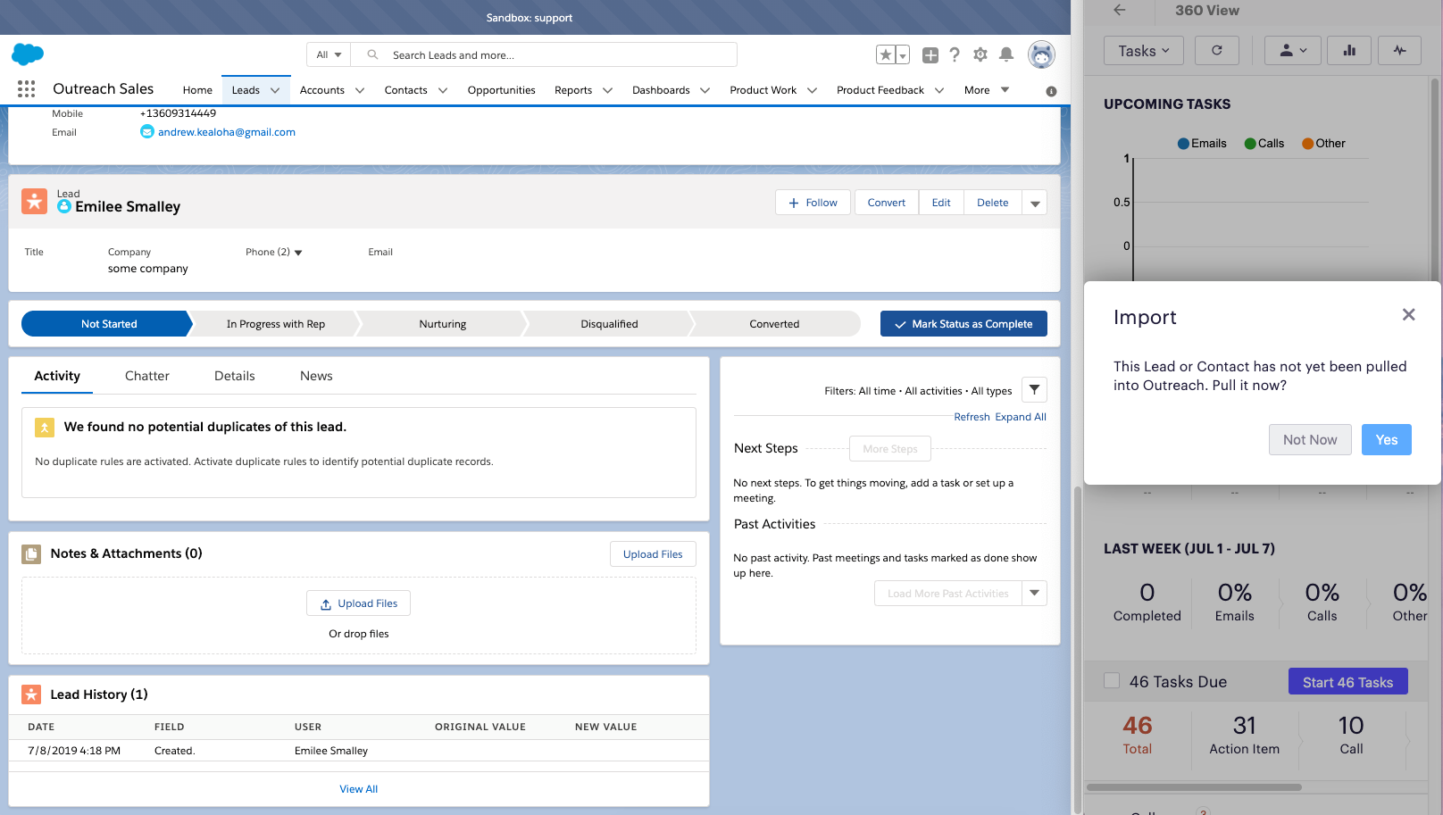
Task: Open the andrew.kealoha@gmail.com email link
Action: tap(227, 132)
